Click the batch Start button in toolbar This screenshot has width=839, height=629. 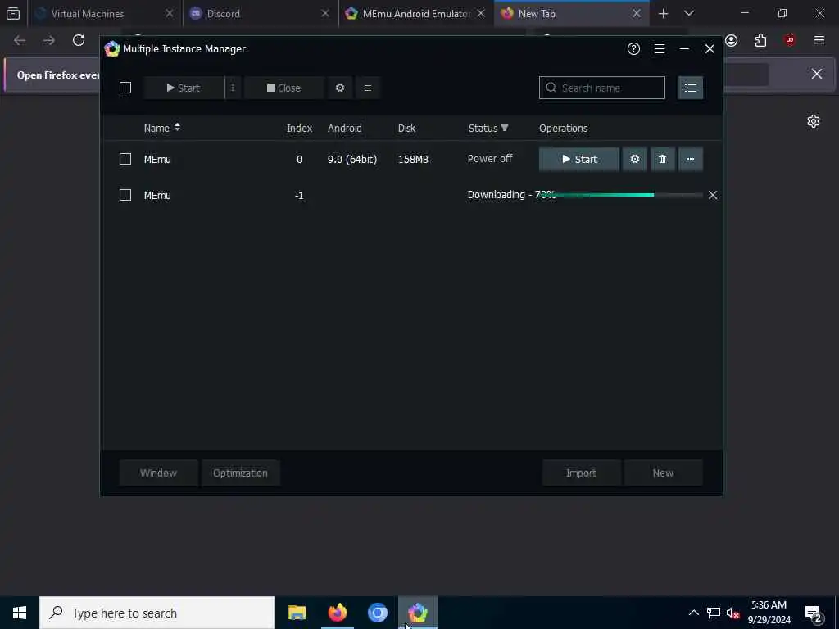[x=184, y=88]
